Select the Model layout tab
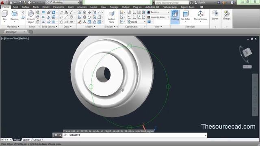The width and height of the screenshot is (260, 146). click(17, 140)
